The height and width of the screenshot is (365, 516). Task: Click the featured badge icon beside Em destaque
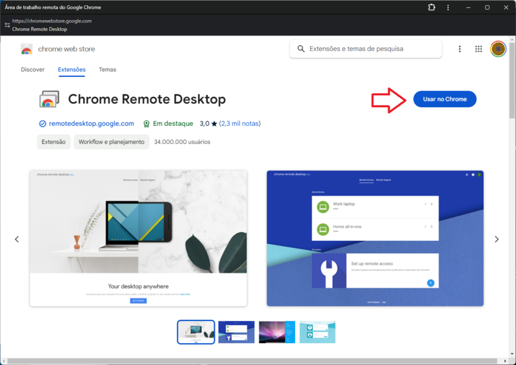tap(146, 123)
